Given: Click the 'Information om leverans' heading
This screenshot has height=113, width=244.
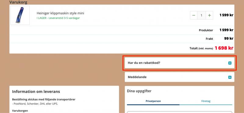Looking at the screenshot, I should [36, 92].
